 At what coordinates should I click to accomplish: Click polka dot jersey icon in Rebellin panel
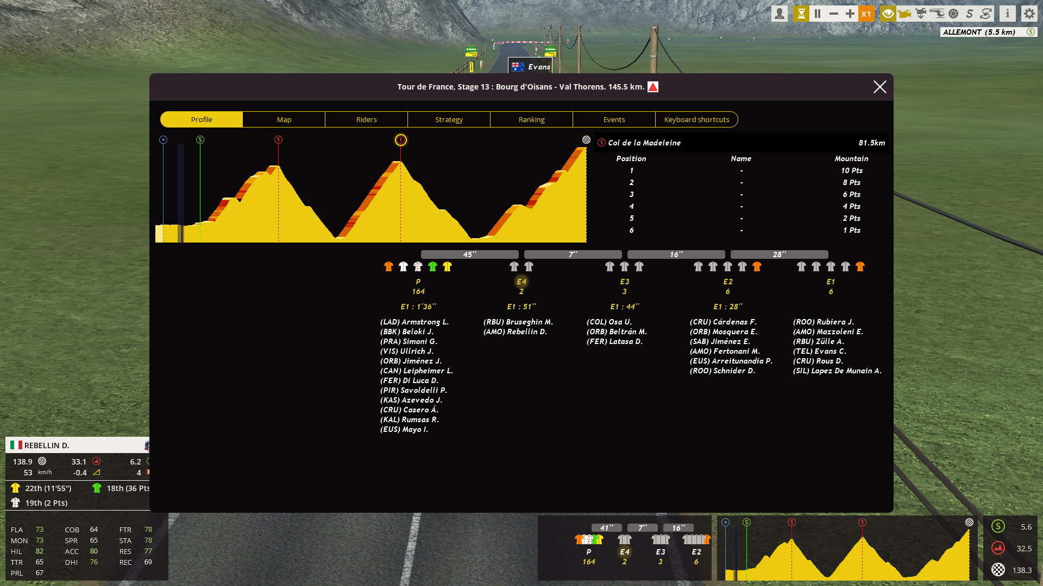pyautogui.click(x=15, y=503)
